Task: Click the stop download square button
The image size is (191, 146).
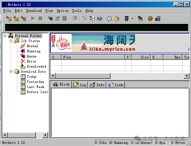Action: (40, 19)
